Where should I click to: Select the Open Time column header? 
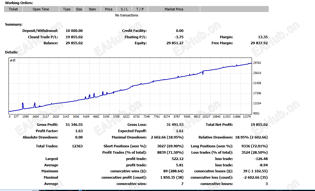pos(41,9)
